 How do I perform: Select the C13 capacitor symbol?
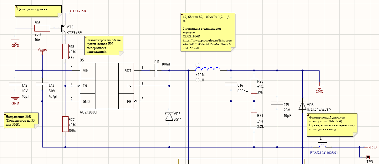click(x=42, y=84)
